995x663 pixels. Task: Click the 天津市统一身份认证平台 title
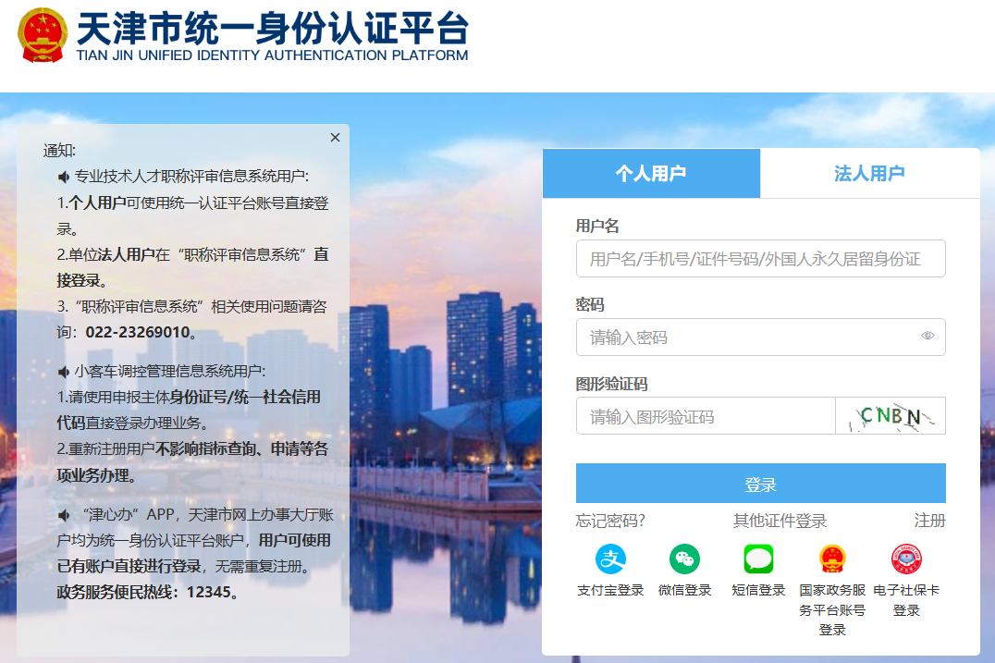(x=273, y=29)
